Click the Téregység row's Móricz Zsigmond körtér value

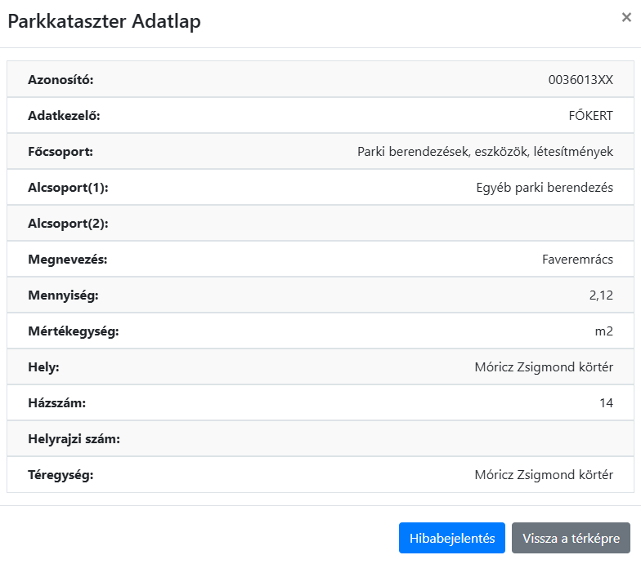[544, 475]
